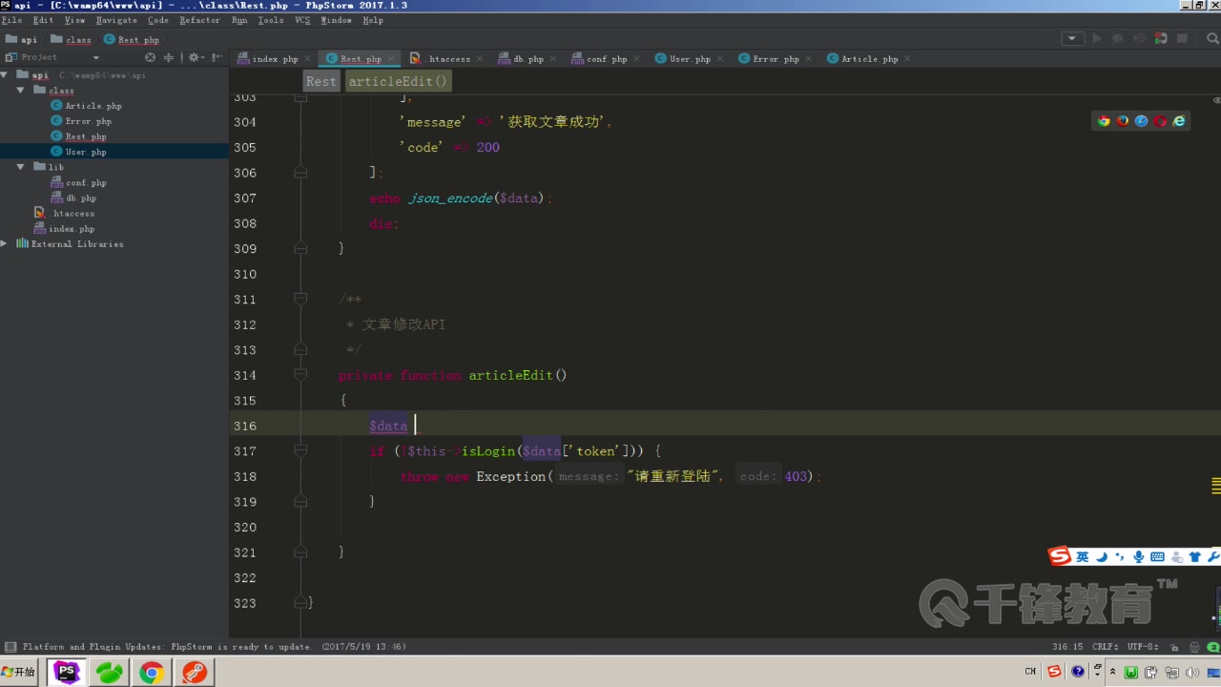This screenshot has width=1221, height=687.
Task: Switch to .htaccess editor tab
Action: click(448, 59)
